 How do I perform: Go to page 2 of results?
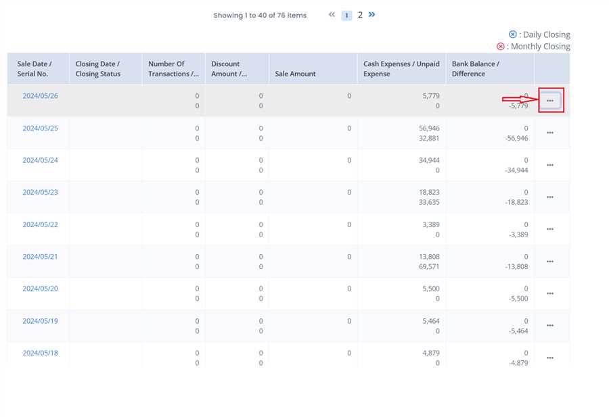(x=360, y=15)
